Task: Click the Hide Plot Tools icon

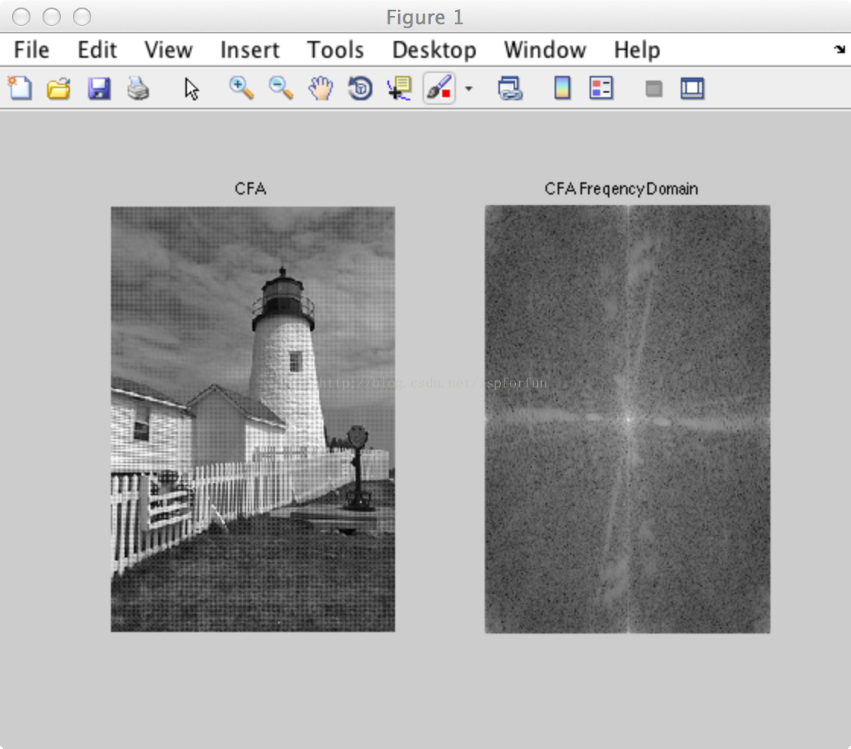Action: click(654, 88)
